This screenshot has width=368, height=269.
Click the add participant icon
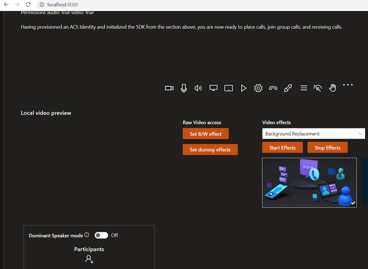[x=89, y=259]
